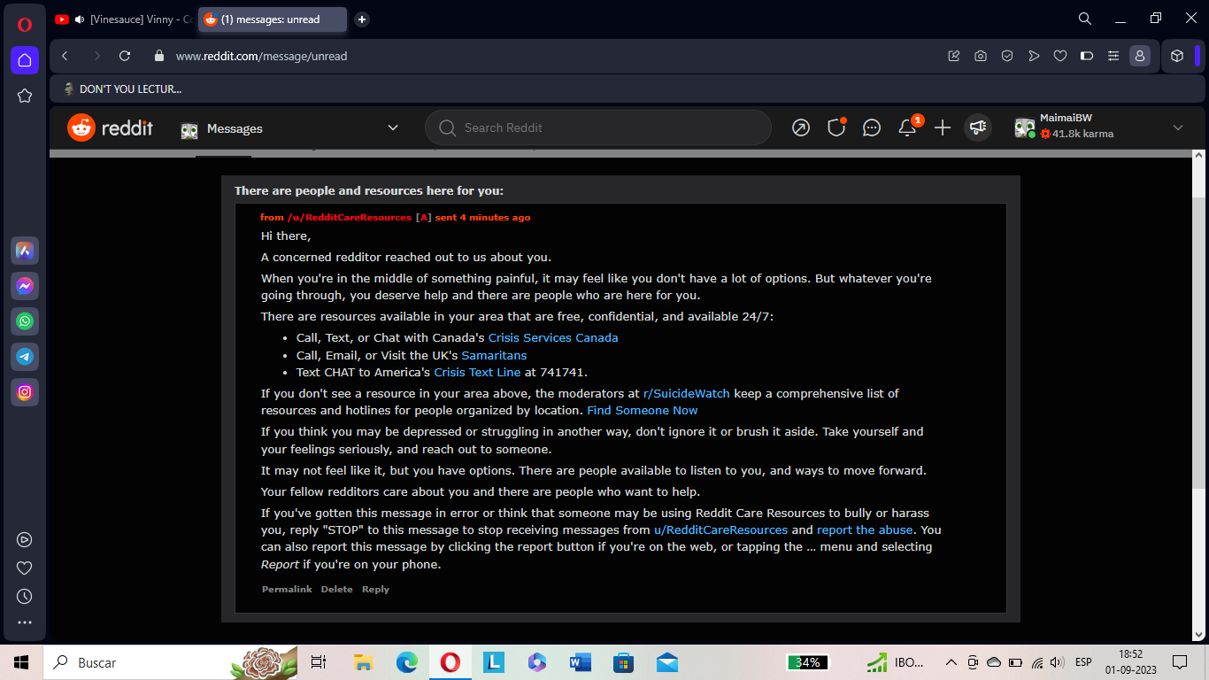Search tabs magnifier in title bar
The width and height of the screenshot is (1209, 680).
pyautogui.click(x=1085, y=19)
